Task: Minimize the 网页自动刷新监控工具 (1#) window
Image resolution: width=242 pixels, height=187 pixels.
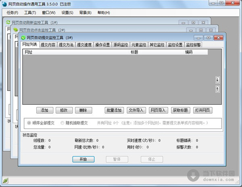Action: point(183,23)
